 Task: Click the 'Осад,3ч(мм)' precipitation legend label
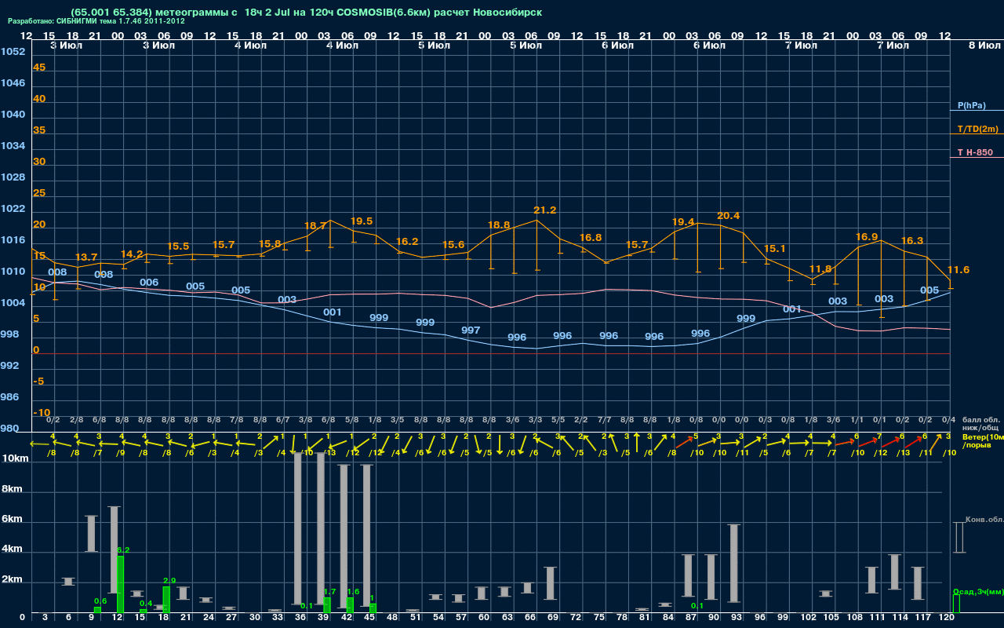point(978,591)
